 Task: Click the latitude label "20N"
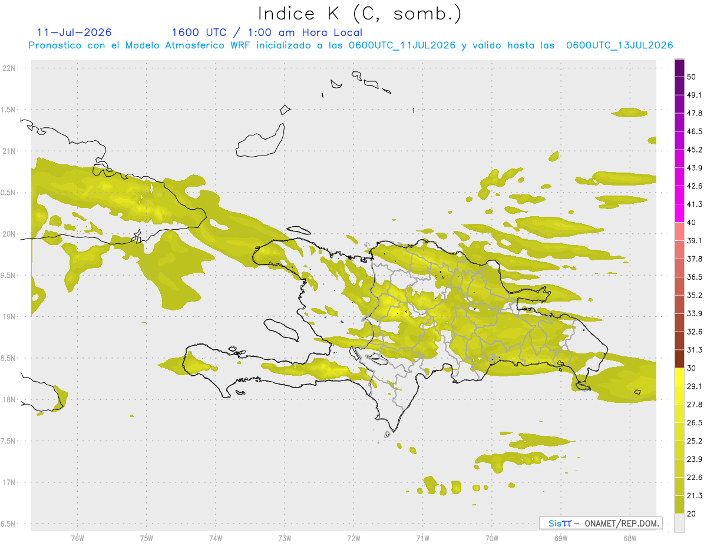tap(10, 234)
